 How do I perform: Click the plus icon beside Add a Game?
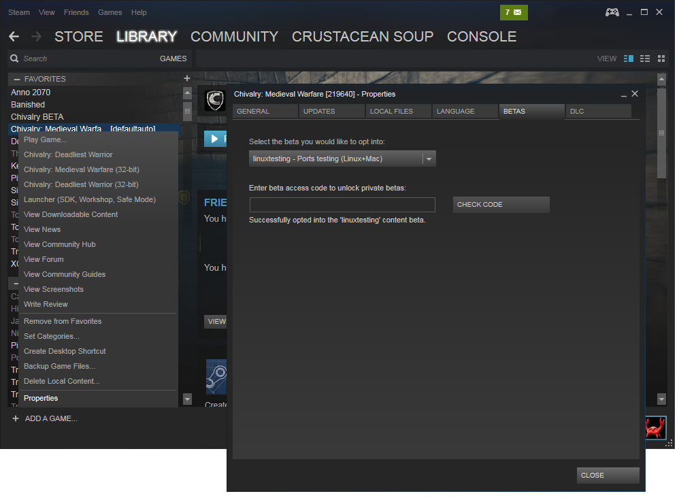tap(16, 419)
